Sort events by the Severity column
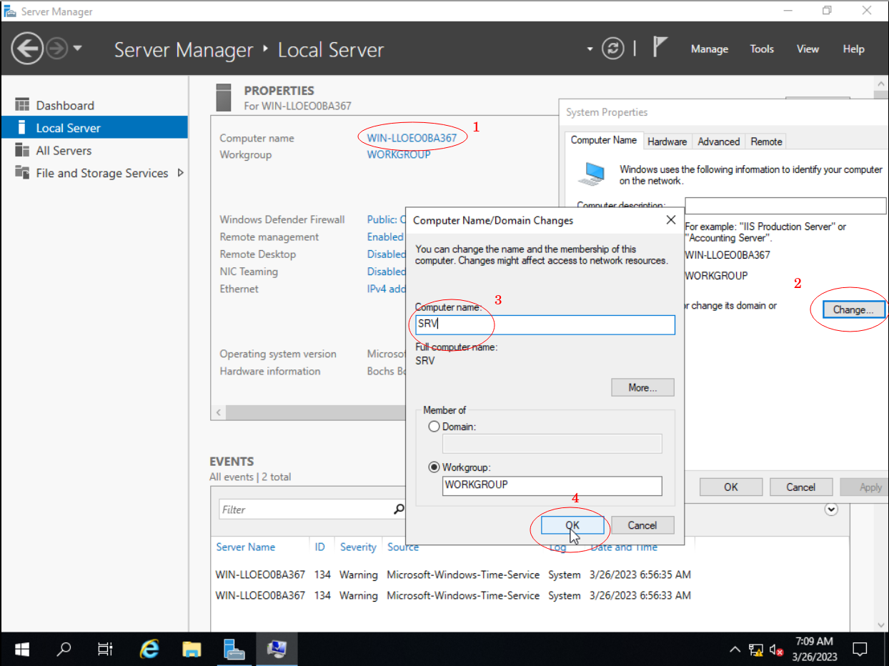The image size is (889, 666). tap(358, 547)
